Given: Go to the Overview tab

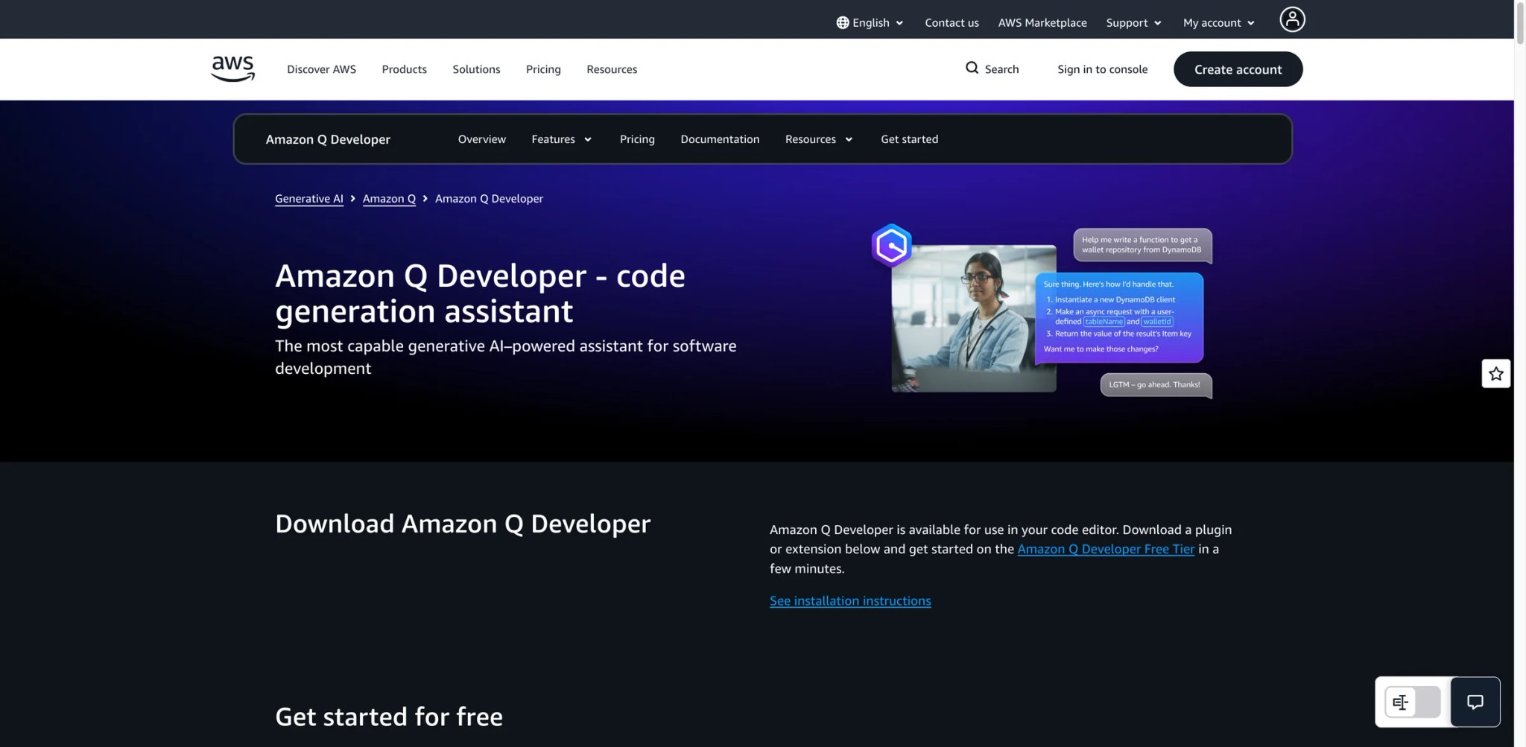Looking at the screenshot, I should tap(481, 139).
